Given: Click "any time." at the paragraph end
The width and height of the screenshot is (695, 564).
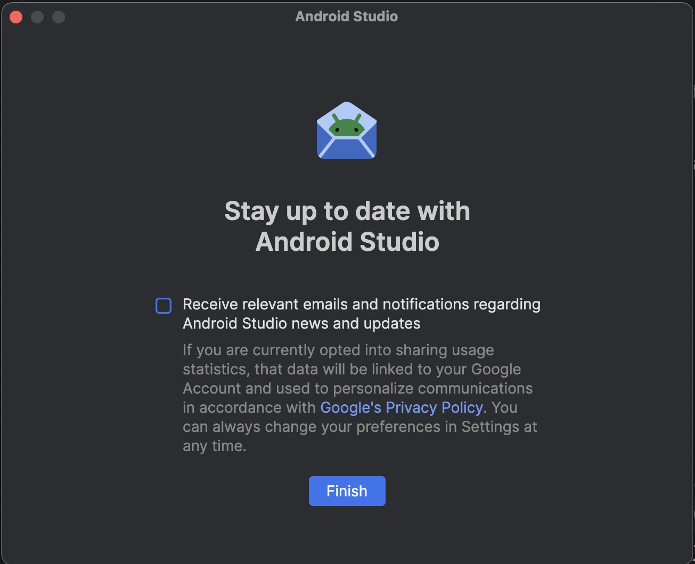Looking at the screenshot, I should coord(214,446).
